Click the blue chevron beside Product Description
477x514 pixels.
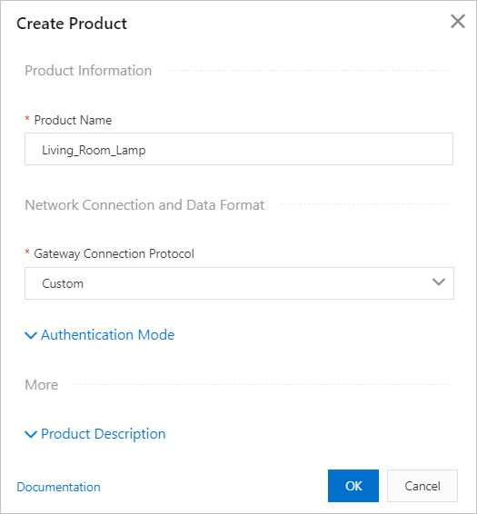pos(31,434)
